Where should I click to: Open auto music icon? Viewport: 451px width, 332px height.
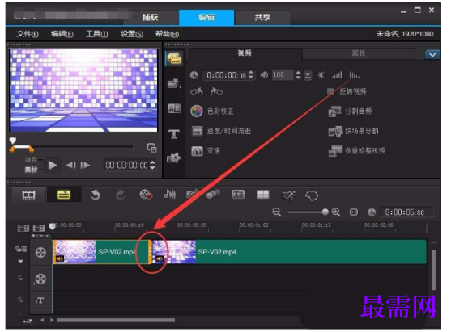click(192, 195)
